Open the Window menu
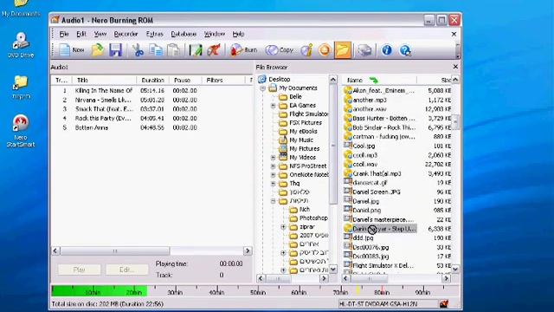The width and height of the screenshot is (554, 312). pos(215,34)
